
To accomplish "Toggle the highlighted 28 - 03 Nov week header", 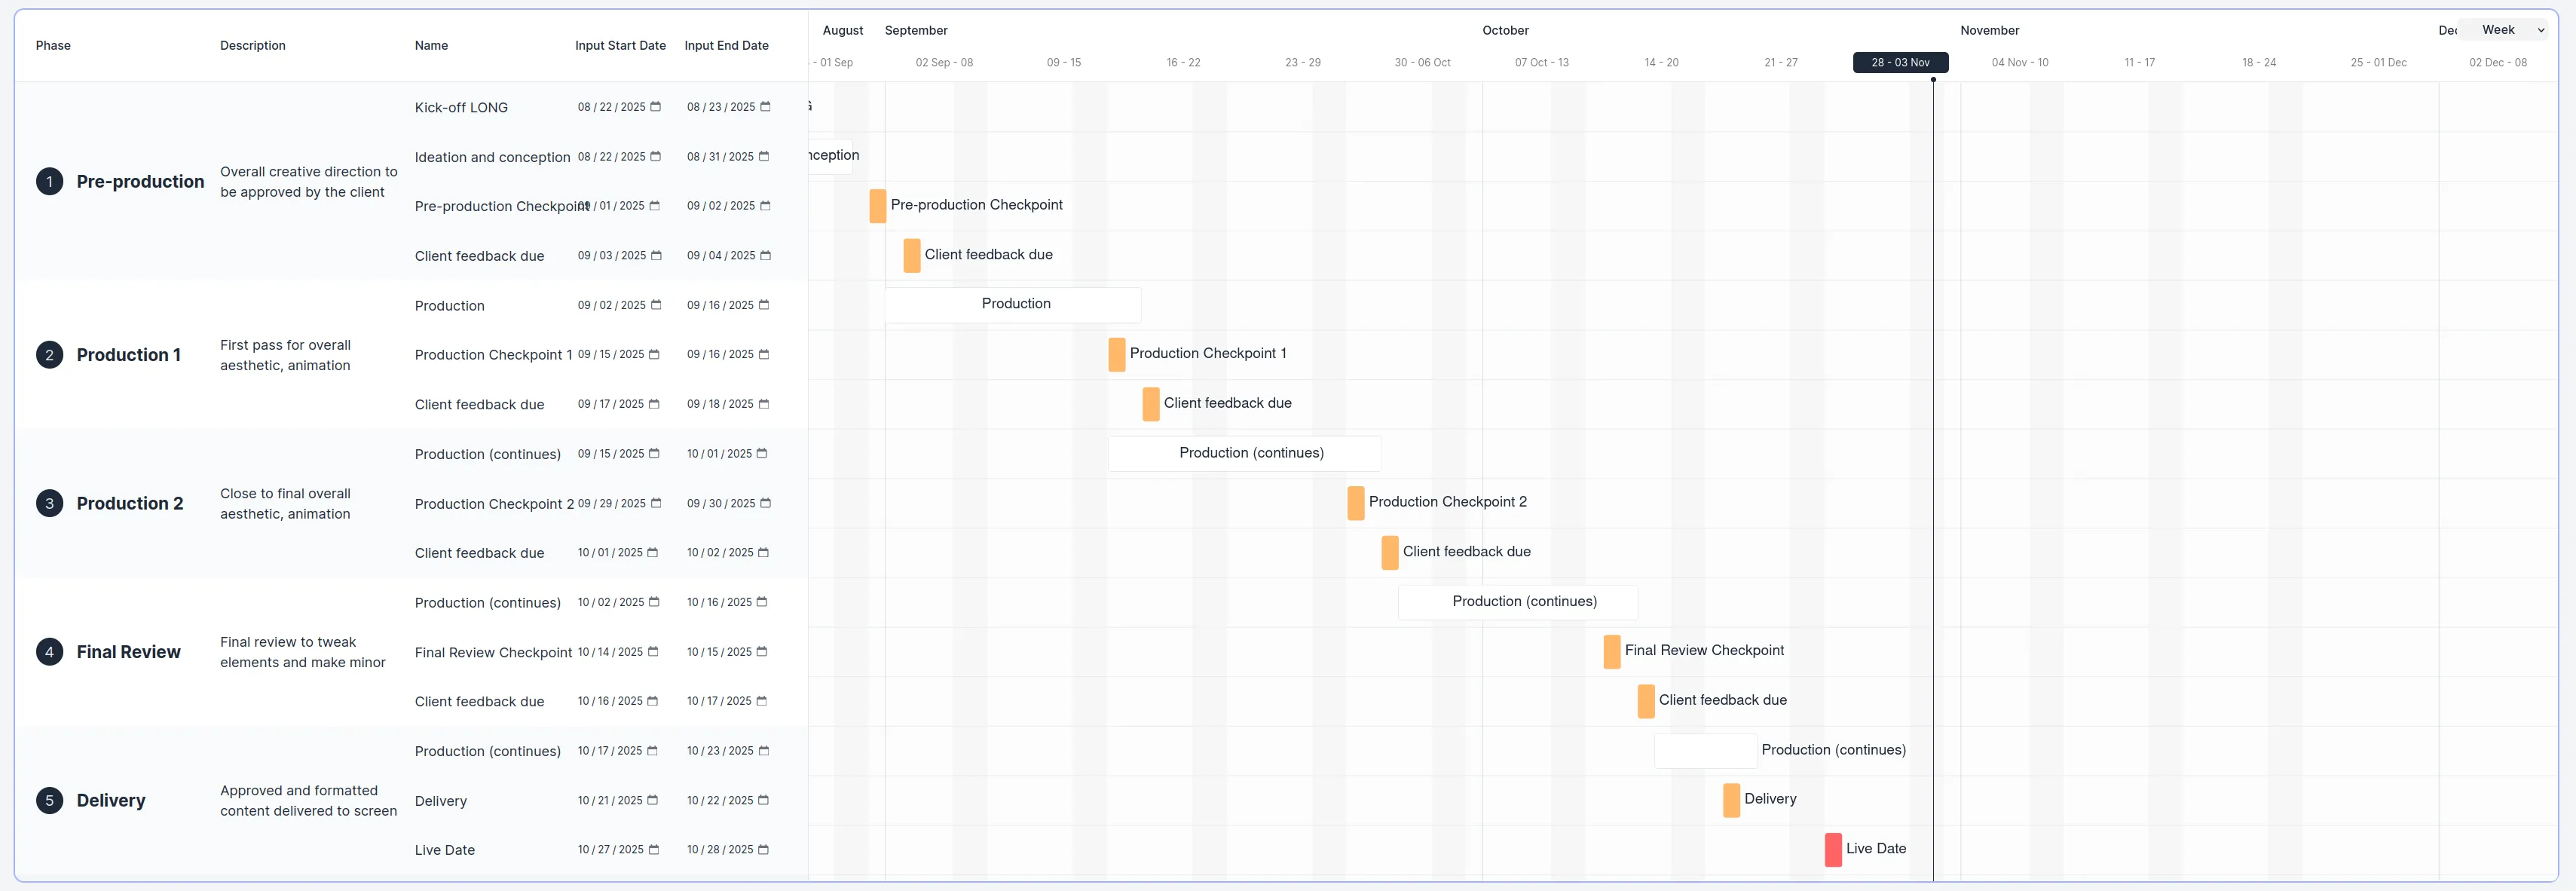I will coord(1899,62).
